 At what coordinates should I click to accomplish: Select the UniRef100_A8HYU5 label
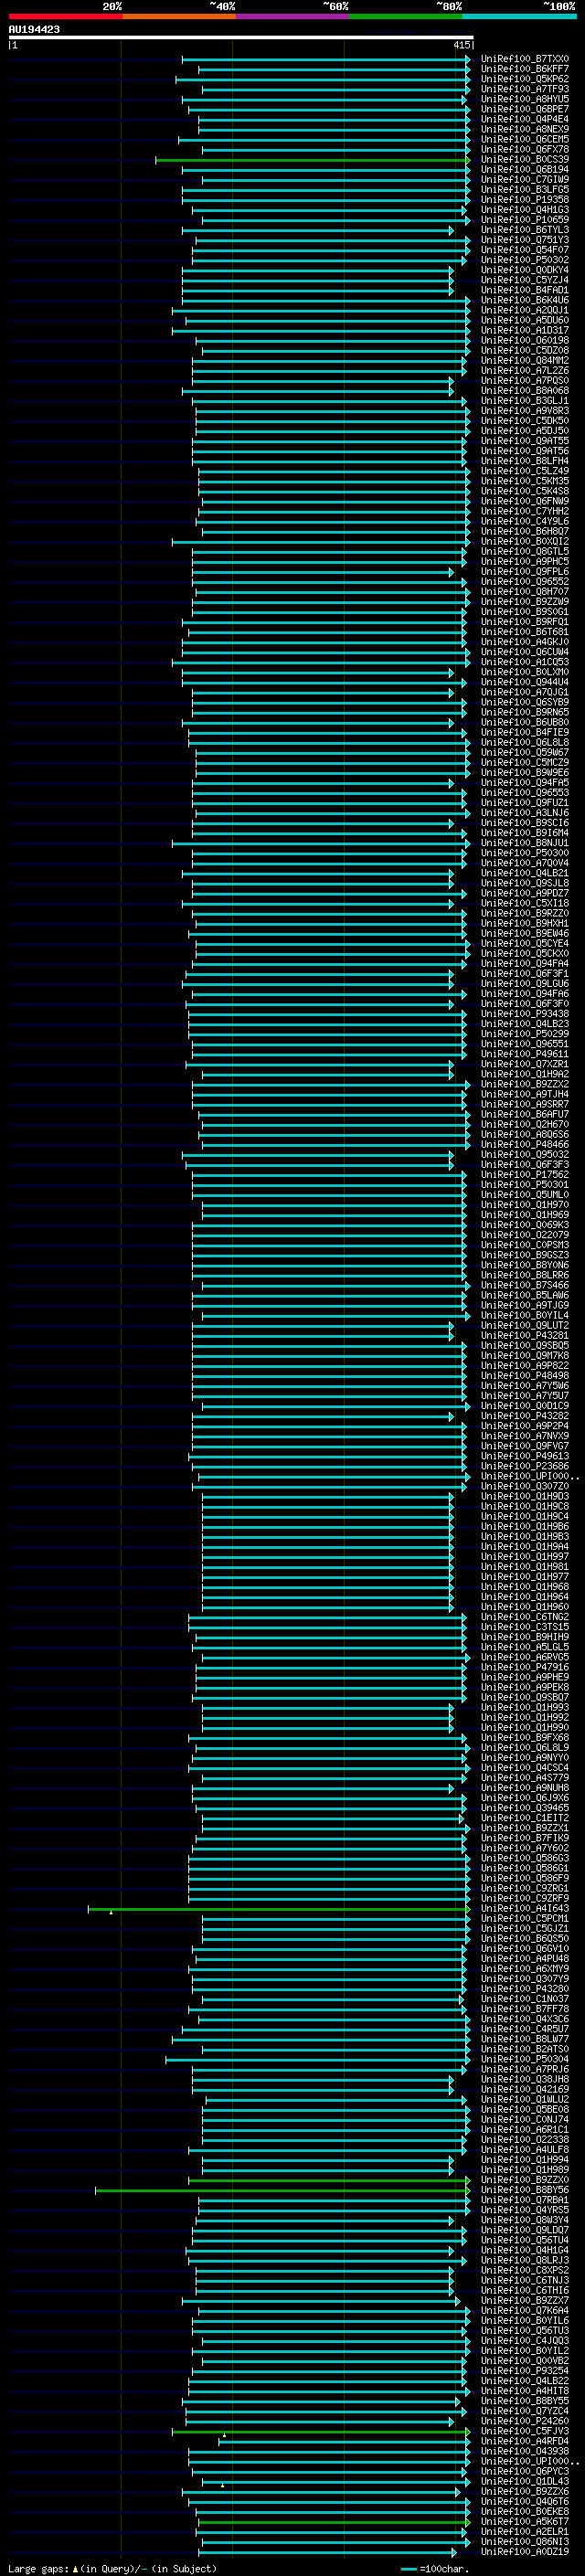[x=524, y=99]
